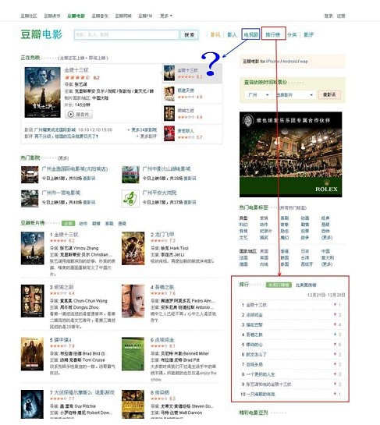The image size is (380, 425).
Task: Click the 广州金逸国际电影城 cinema thumbnail
Action: (x=30, y=175)
